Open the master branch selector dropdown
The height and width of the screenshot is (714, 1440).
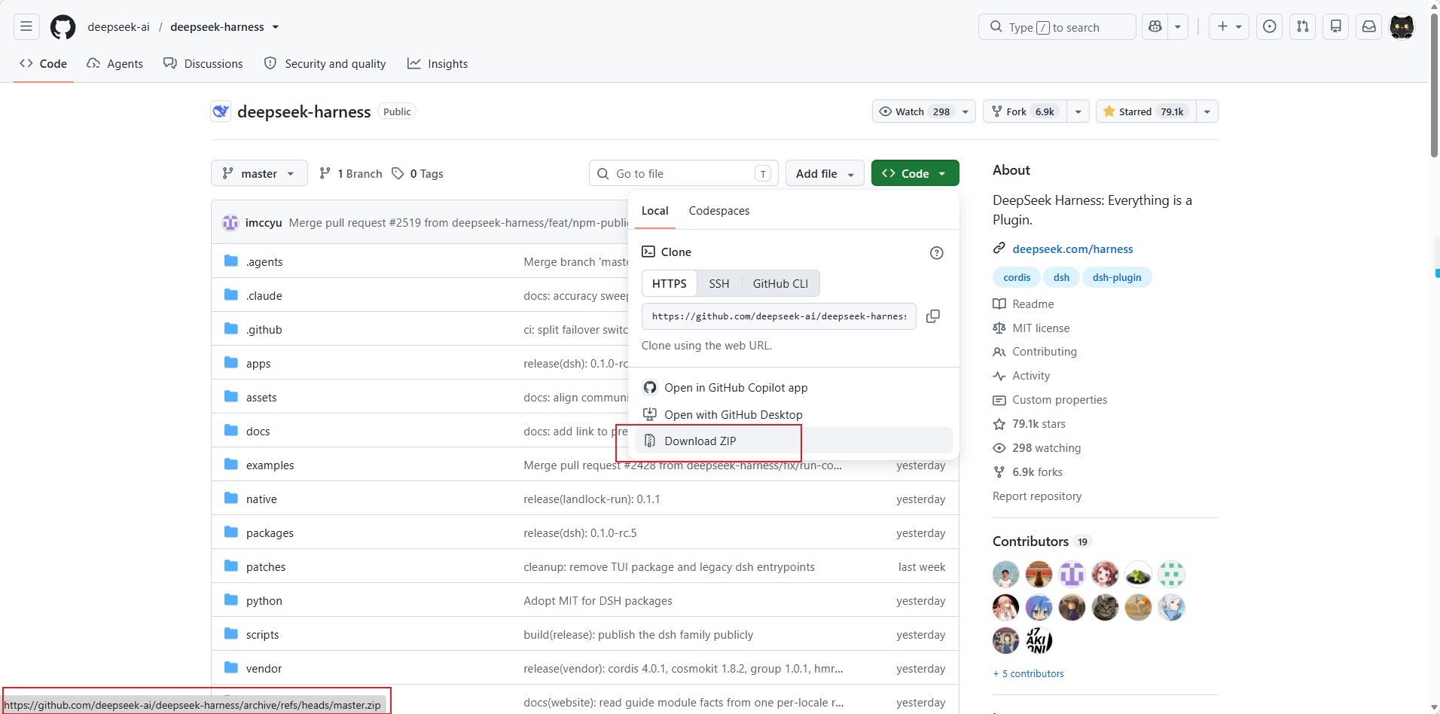coord(259,173)
